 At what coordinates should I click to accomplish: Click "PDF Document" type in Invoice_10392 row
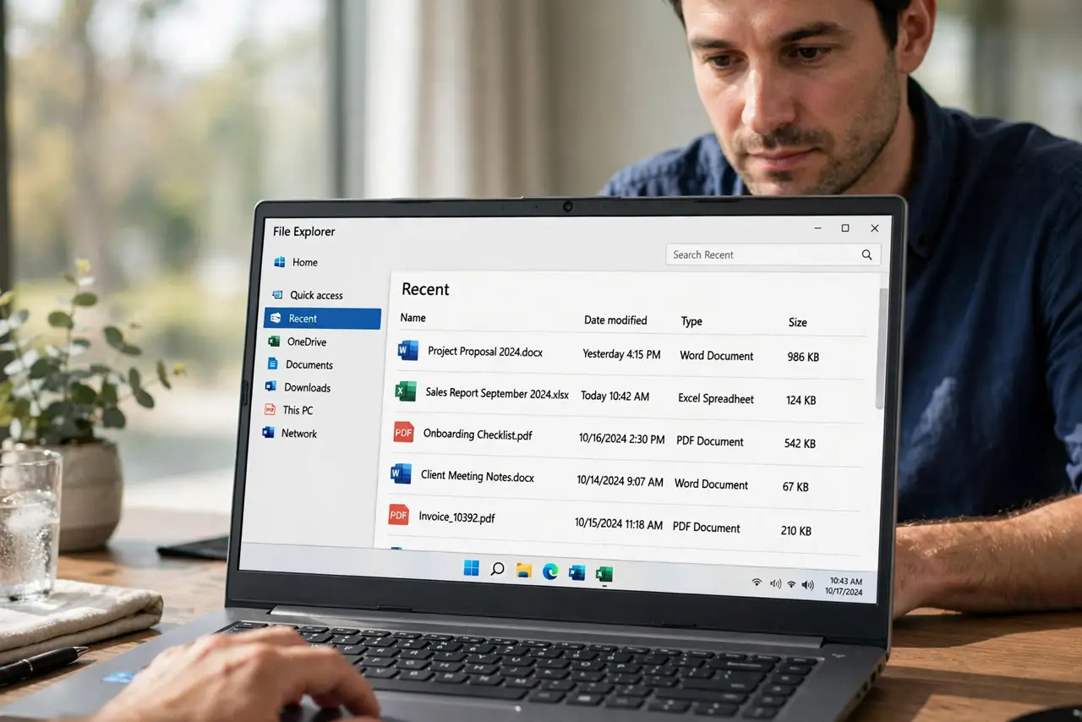click(707, 528)
